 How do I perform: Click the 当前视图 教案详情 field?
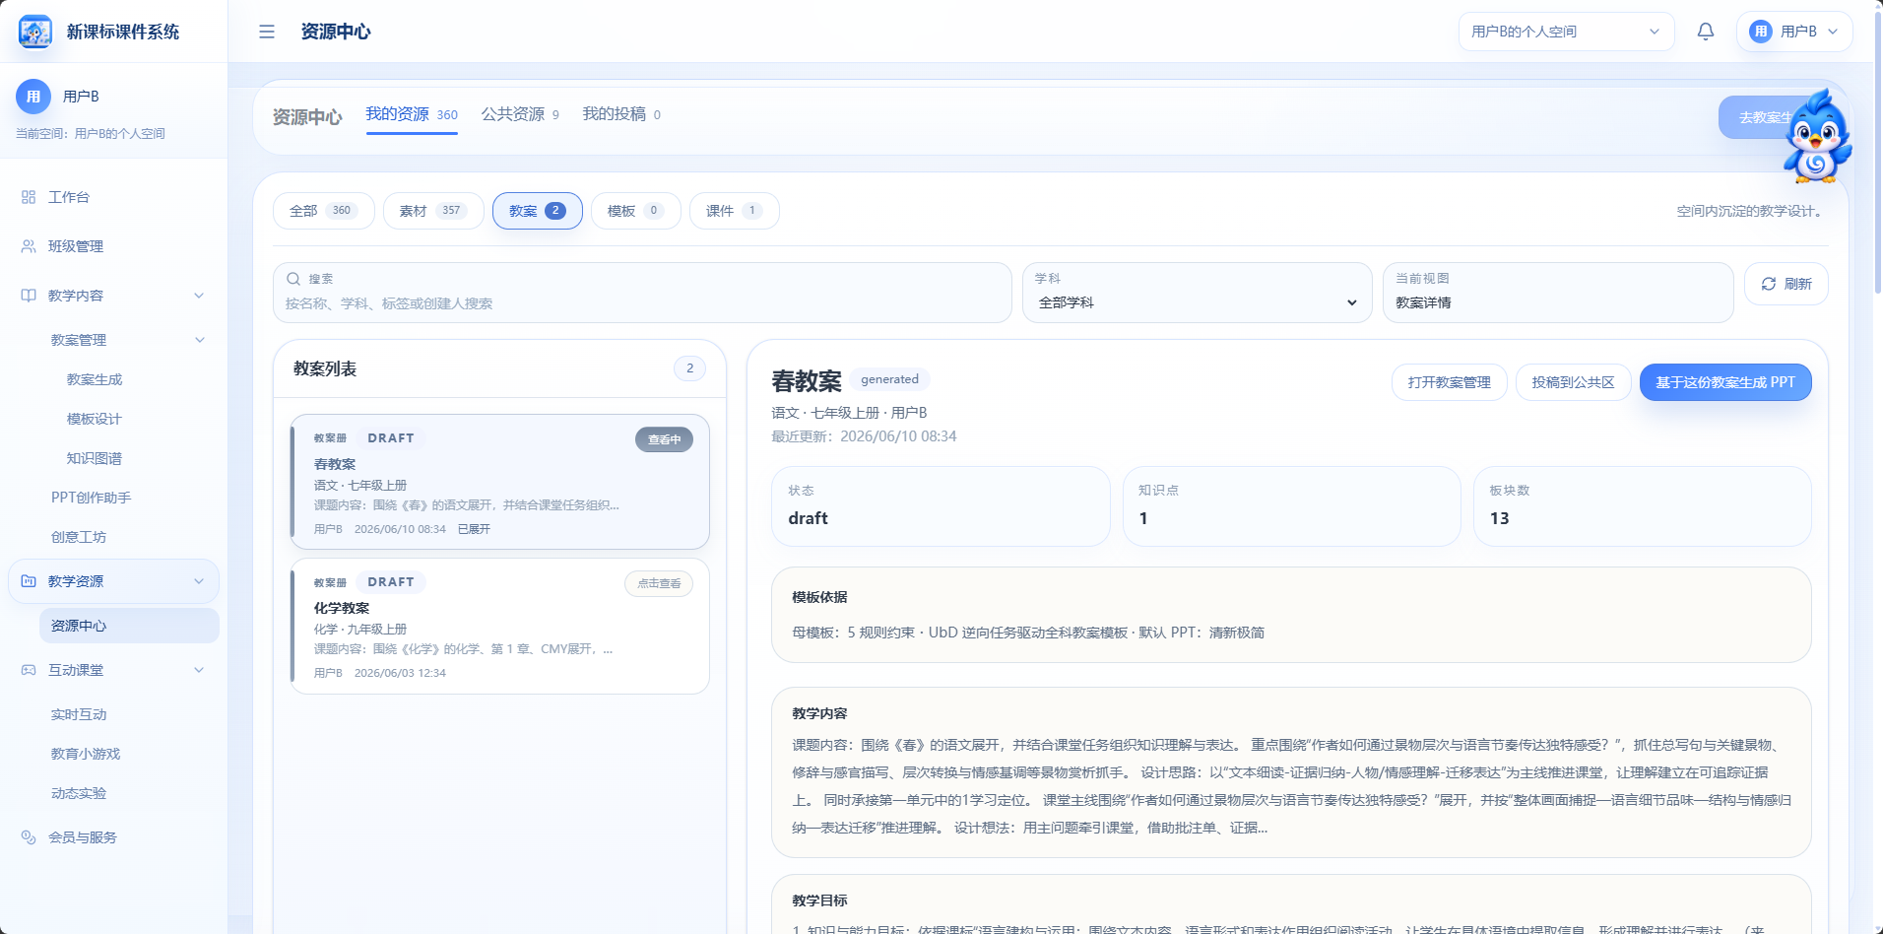[x=1558, y=293]
